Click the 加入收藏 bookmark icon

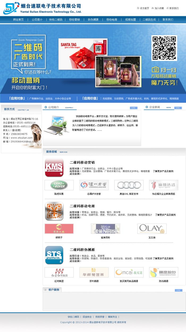tap(153, 8)
